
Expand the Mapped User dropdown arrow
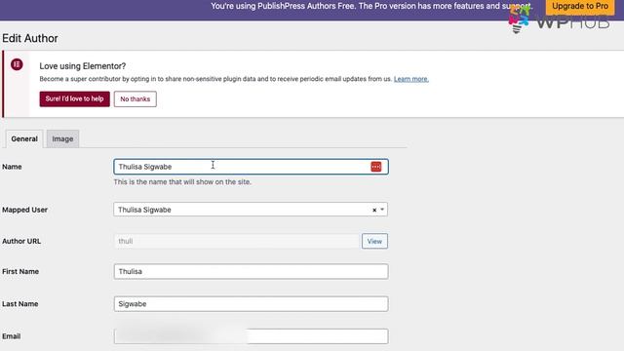pos(382,210)
